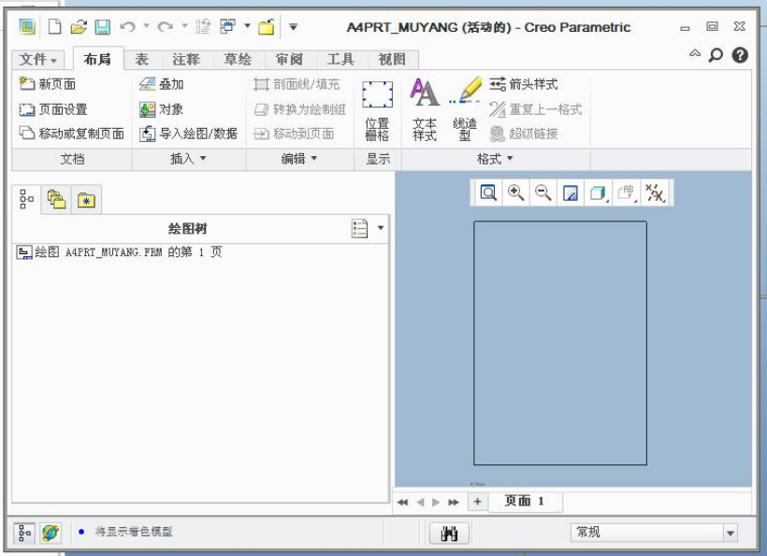Click the New file icon in quick access toolbar
Viewport: 767px width, 556px height.
tap(55, 26)
